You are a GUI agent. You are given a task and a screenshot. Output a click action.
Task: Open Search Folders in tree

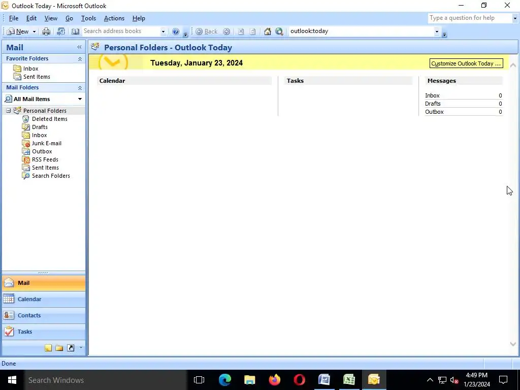tap(51, 176)
